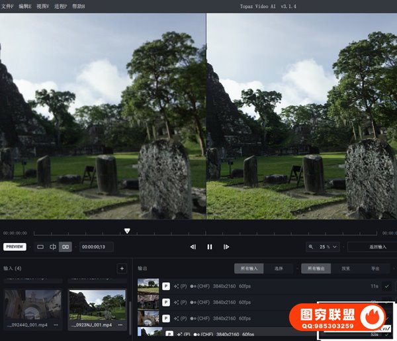Step back one frame

(x=193, y=247)
